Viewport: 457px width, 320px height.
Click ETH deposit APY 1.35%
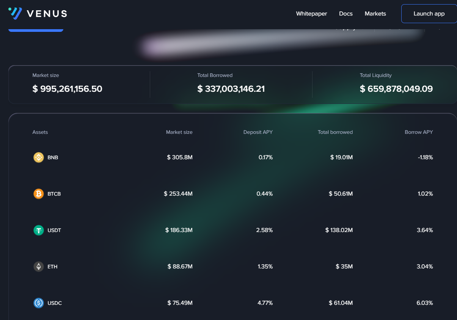265,267
